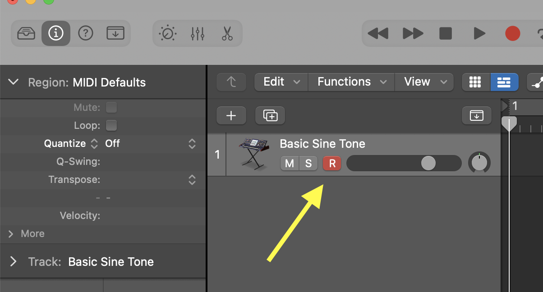Open the Functions menu
Viewport: 543px width, 292px height.
pos(351,82)
